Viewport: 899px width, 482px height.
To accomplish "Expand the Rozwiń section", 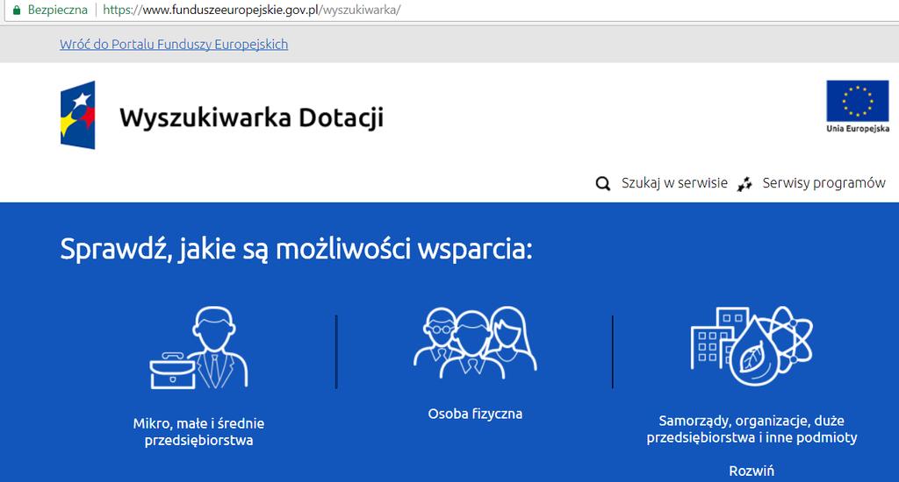I will (x=752, y=471).
